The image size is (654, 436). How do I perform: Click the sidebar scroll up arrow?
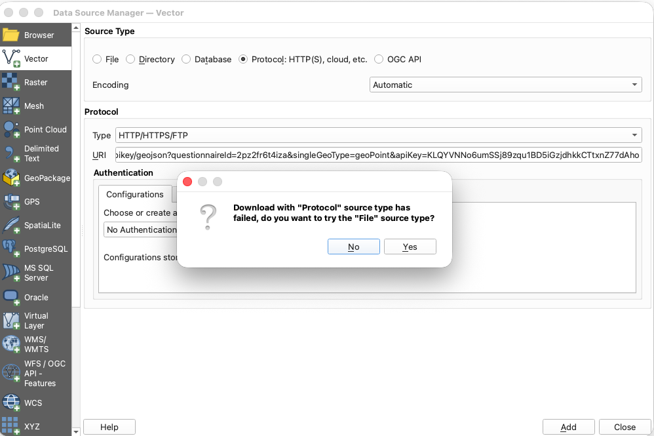point(76,28)
